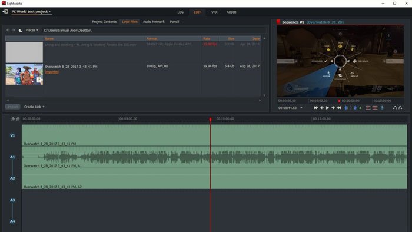Jump to end of sequence

pos(339,108)
